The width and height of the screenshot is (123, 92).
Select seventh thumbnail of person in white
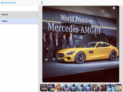[88, 88]
